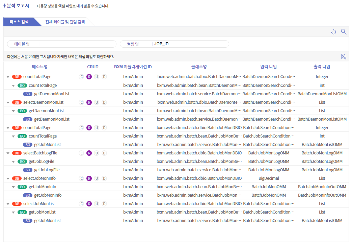Screen dimensions: 352x246
Task: Click the DB badge of selectJobMonList
Action: [x=17, y=204]
